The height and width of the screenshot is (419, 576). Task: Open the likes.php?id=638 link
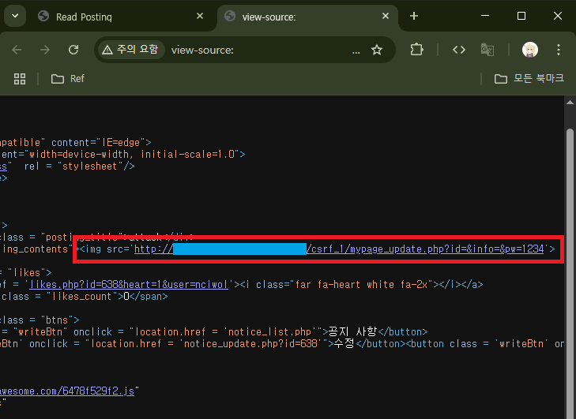coord(129,285)
